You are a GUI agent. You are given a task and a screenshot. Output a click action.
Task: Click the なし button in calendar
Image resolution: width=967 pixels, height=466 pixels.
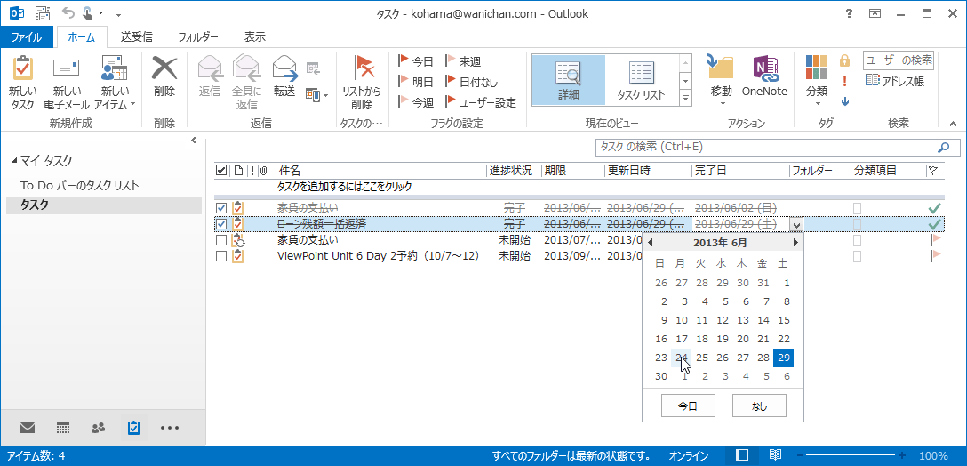tap(758, 406)
